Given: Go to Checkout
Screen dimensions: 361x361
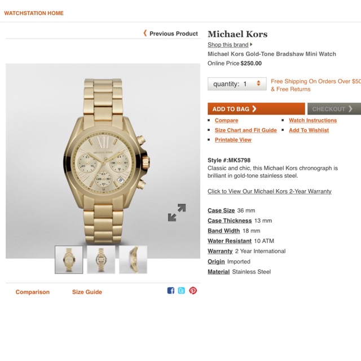Looking at the screenshot, I should click(334, 109).
